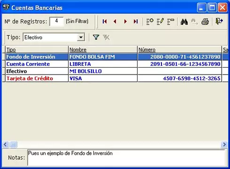Edit the selected record
The image size is (230, 169).
[x=160, y=22]
